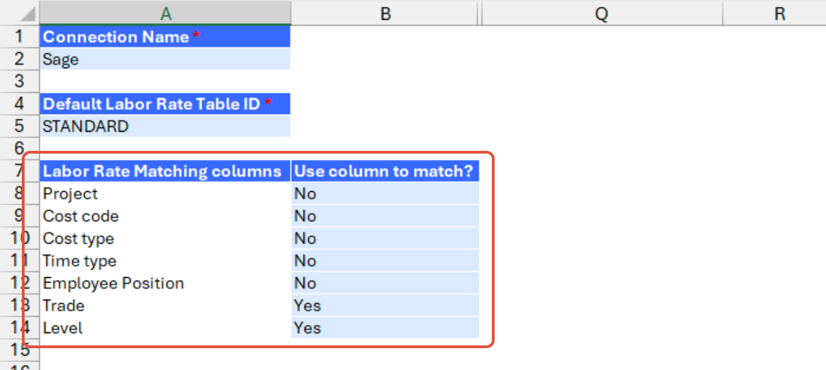Select the No value for Cost type
Viewport: 826px width, 370px height.
[x=385, y=238]
